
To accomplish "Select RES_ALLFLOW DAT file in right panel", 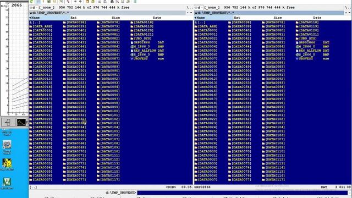I will [x=312, y=51].
